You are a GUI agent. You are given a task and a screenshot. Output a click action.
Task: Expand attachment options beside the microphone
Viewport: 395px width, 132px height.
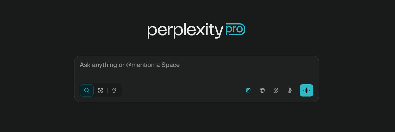click(x=276, y=90)
